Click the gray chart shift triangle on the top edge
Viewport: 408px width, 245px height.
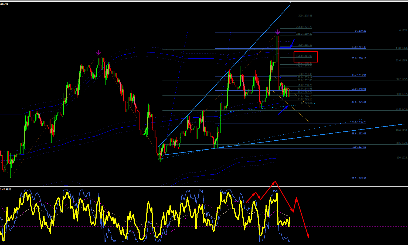pyautogui.click(x=290, y=2)
